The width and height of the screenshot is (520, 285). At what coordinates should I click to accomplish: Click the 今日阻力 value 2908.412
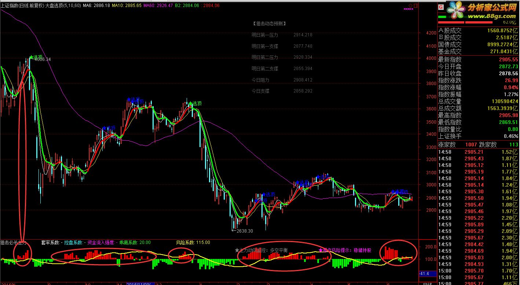[x=303, y=80]
